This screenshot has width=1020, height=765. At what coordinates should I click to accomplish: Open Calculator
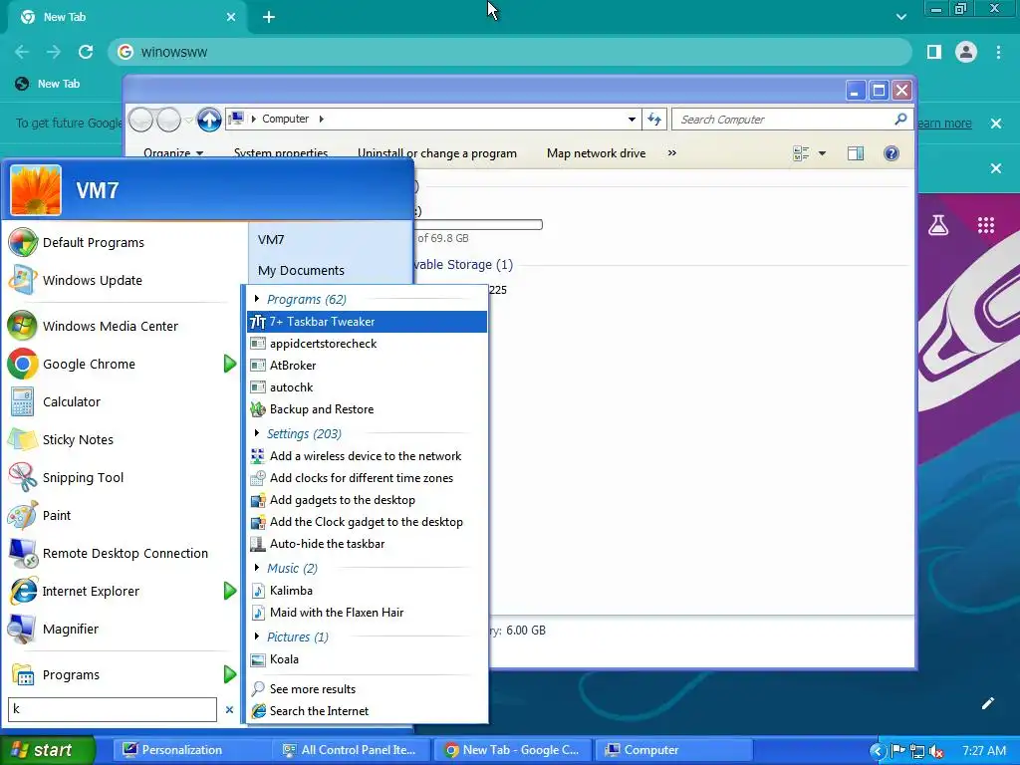point(121,402)
